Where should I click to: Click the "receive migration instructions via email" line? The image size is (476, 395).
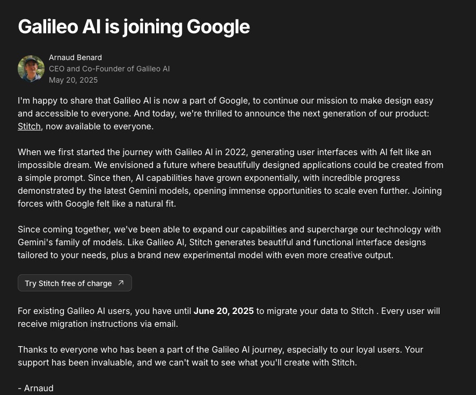click(x=98, y=324)
